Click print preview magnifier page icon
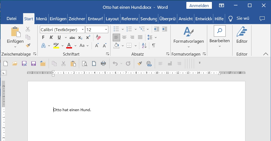Image resolution: width=271 pixels, height=141 pixels. [84, 64]
